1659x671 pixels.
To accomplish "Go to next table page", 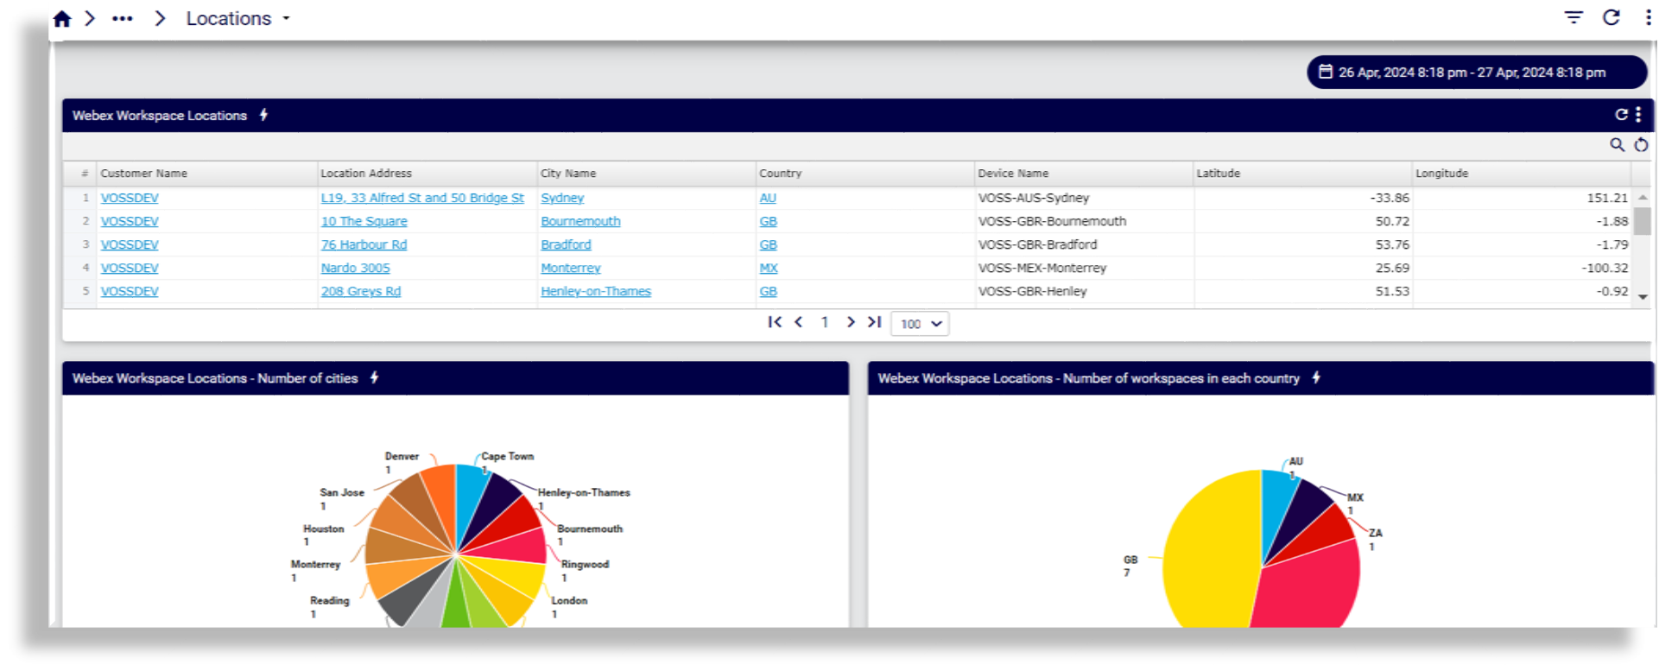I will [851, 322].
